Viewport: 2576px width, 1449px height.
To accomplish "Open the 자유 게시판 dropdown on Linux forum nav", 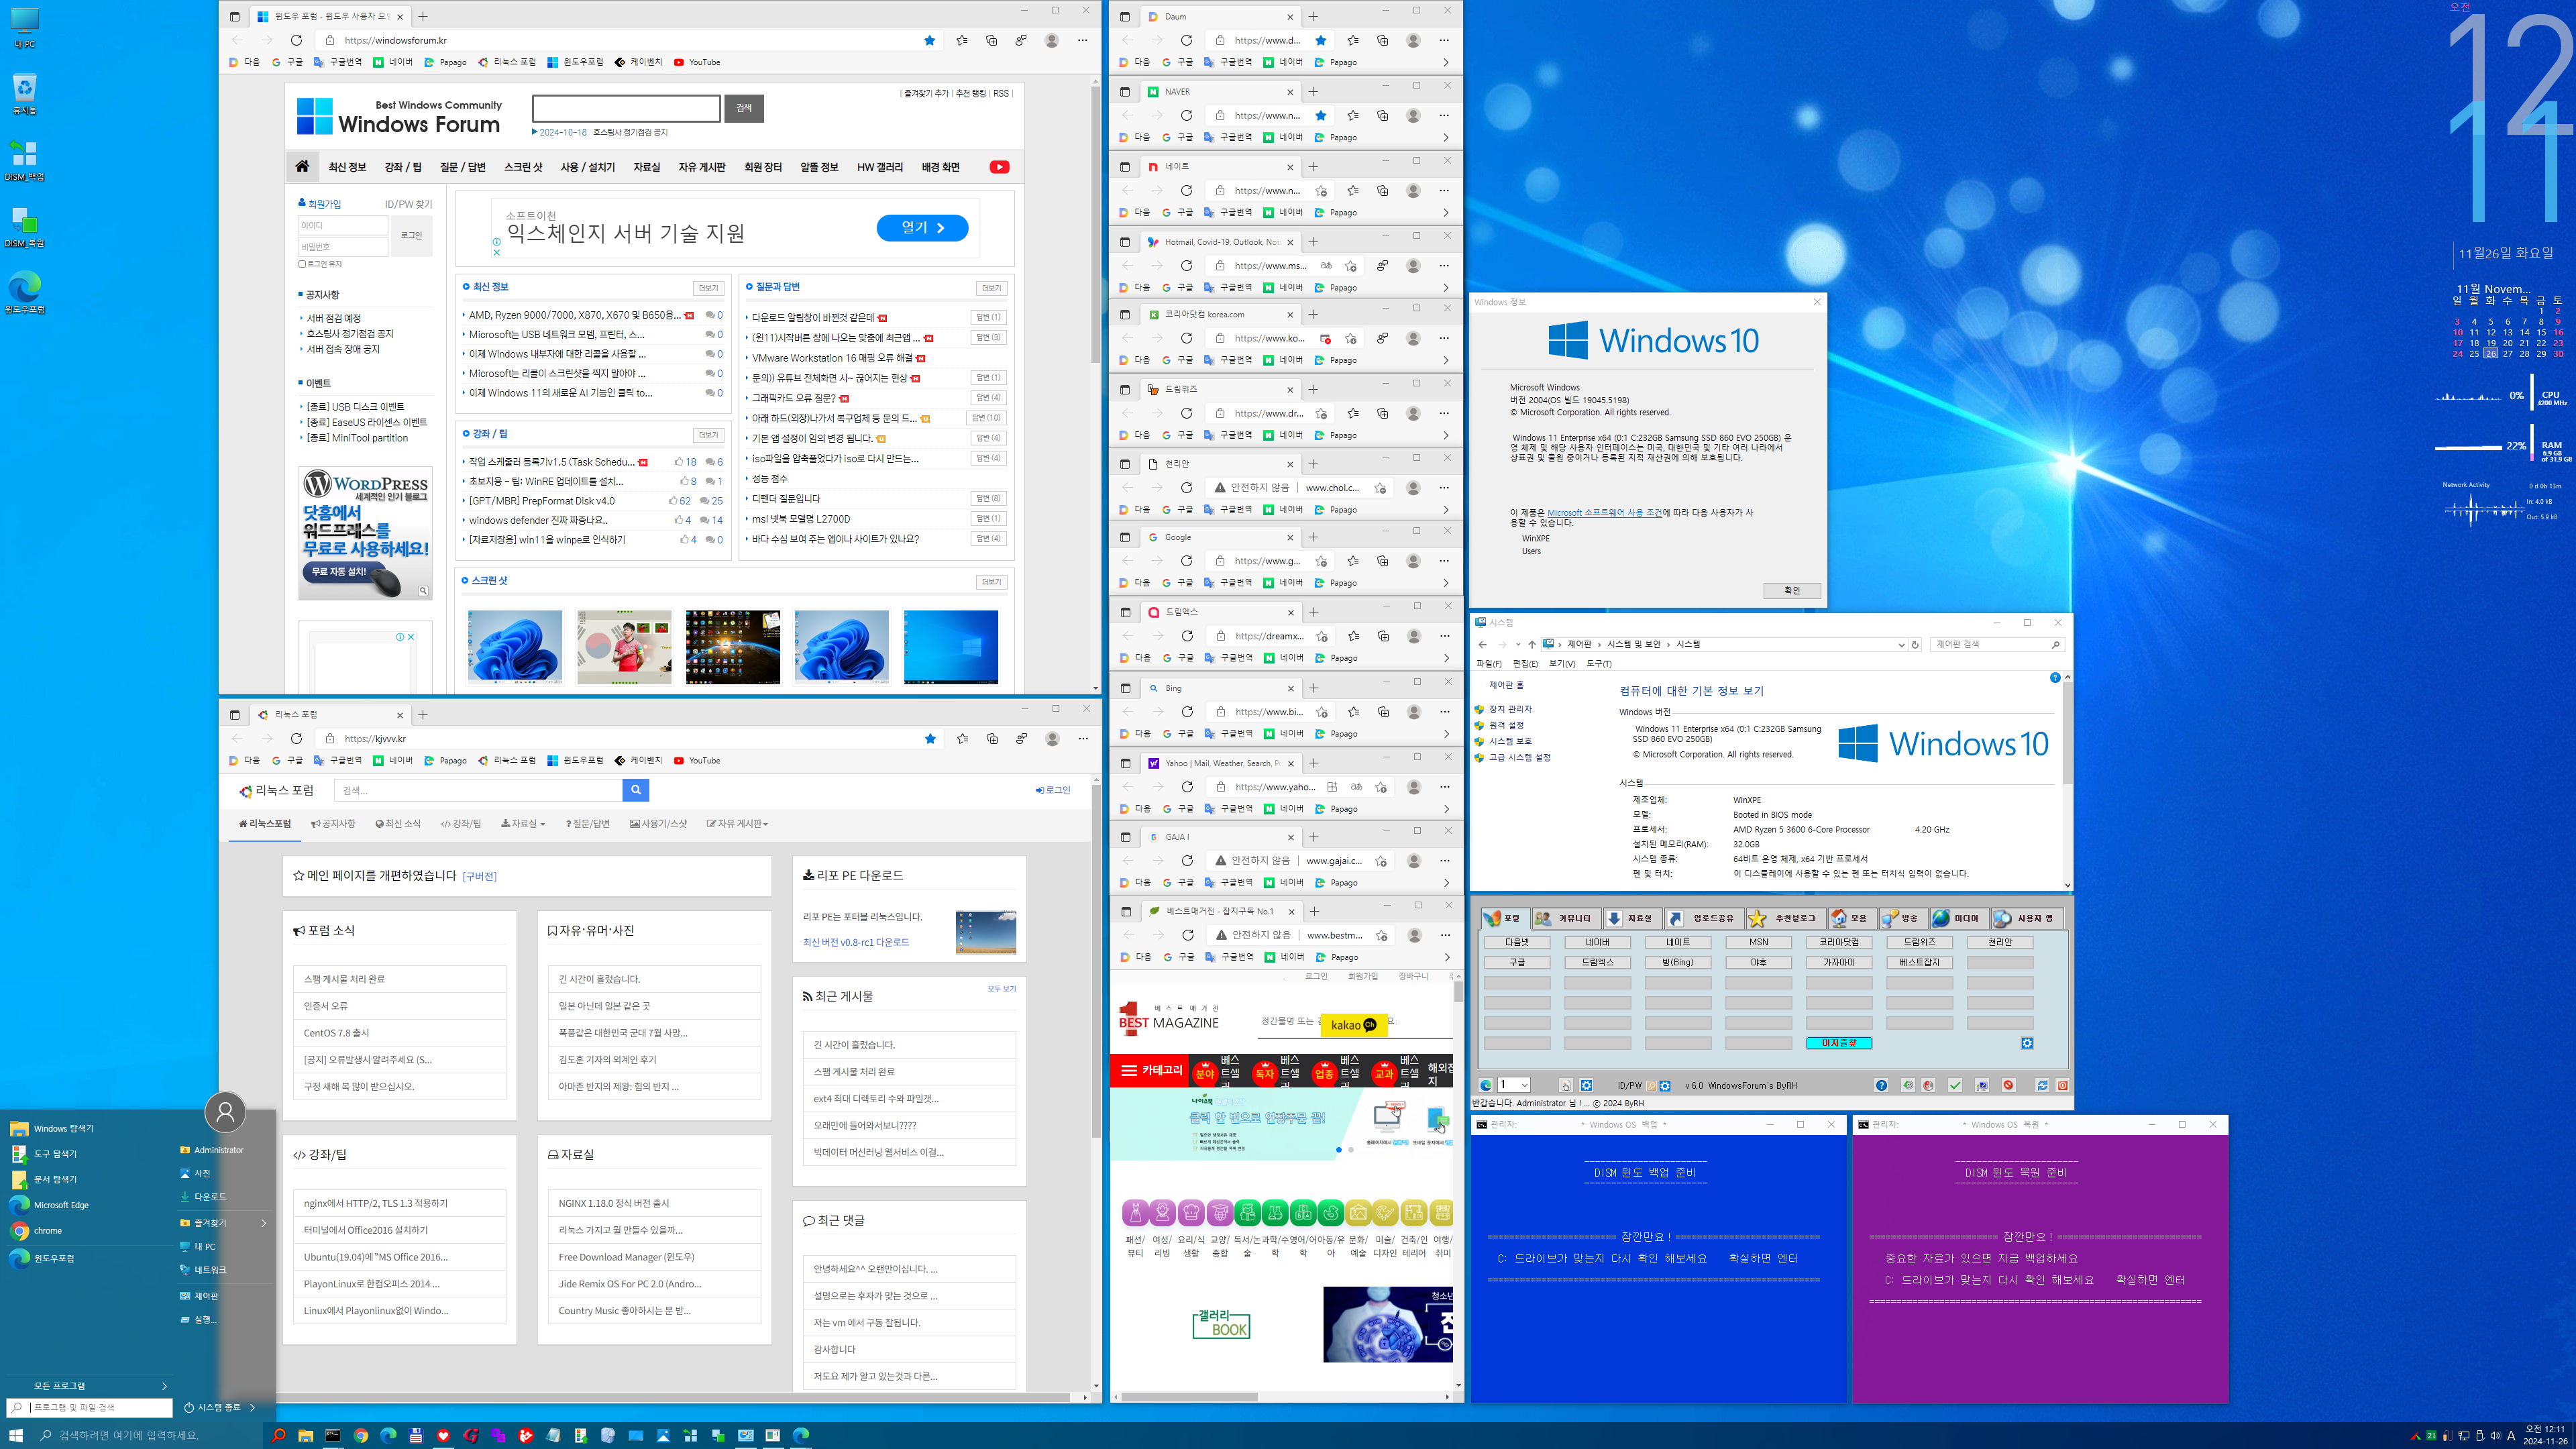I will coord(737,824).
